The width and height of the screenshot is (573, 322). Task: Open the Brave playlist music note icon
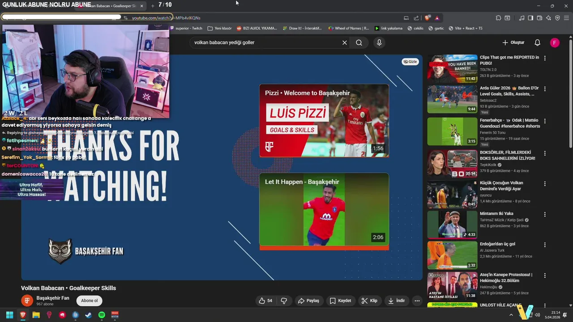pos(522,18)
